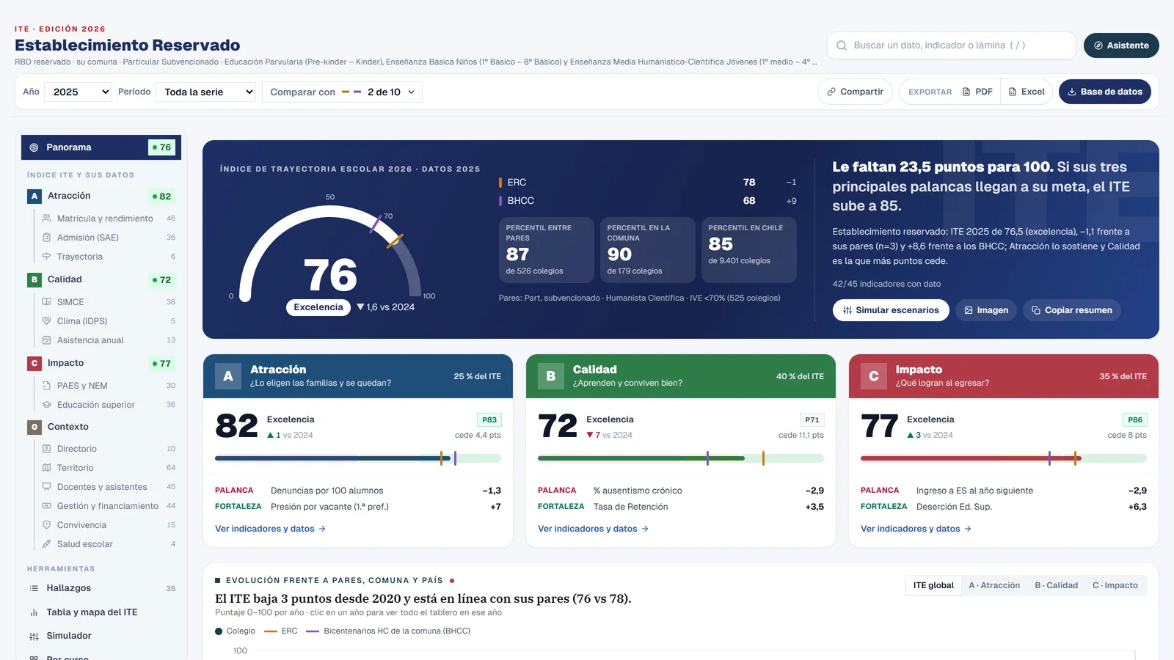Screen dimensions: 1174x660
Task: Select the Panorama sidebar item
Action: pyautogui.click(x=101, y=147)
